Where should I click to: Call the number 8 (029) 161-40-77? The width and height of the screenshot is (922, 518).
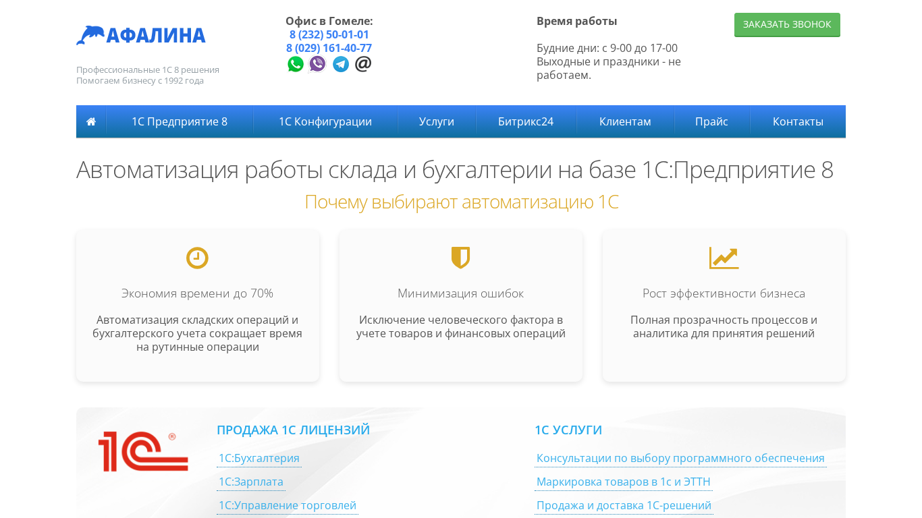pyautogui.click(x=329, y=48)
